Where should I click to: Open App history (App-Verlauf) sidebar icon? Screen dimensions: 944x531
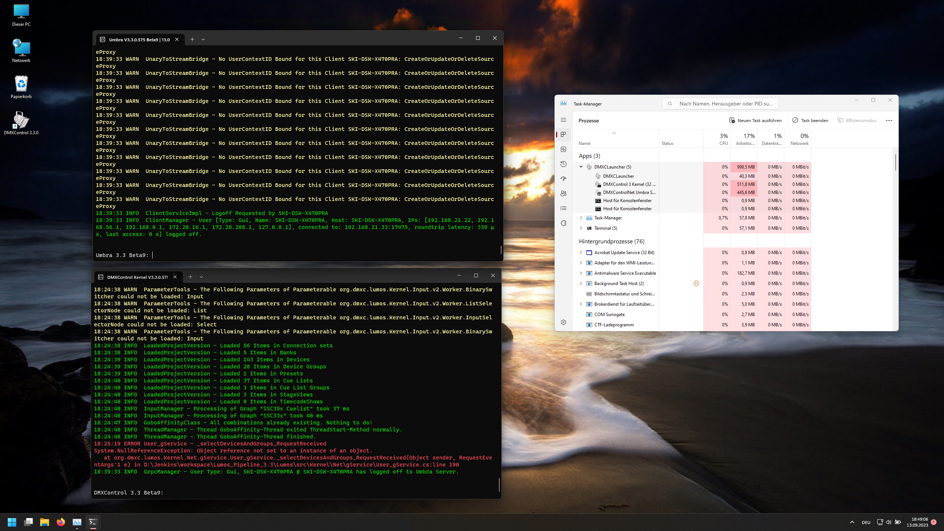pos(563,164)
